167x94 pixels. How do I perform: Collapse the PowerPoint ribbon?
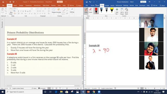click(82, 16)
